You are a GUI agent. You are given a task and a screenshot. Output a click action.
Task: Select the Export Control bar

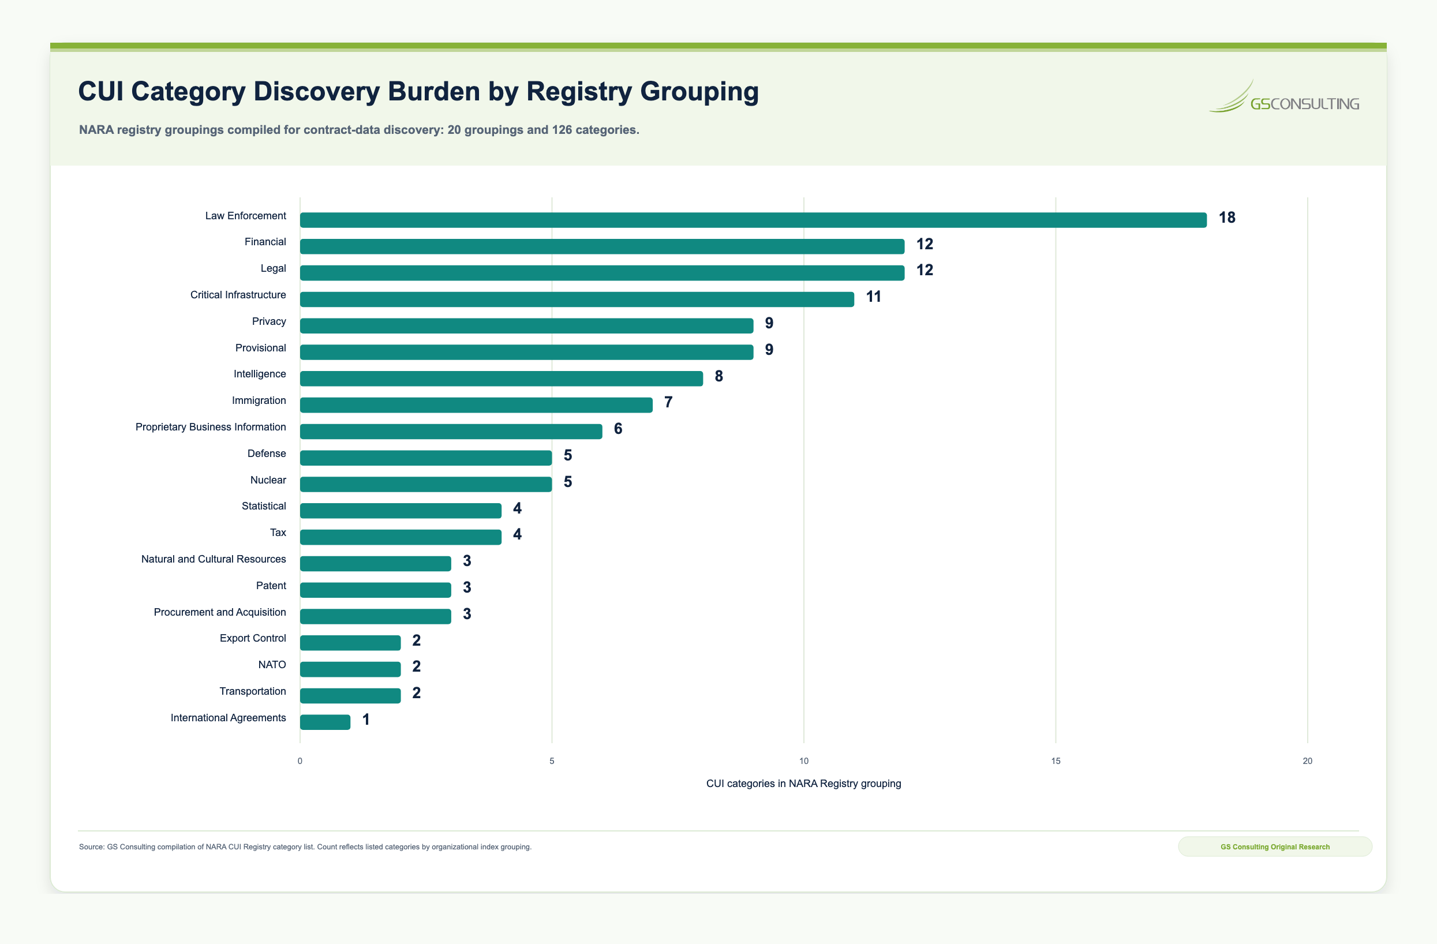coord(350,643)
